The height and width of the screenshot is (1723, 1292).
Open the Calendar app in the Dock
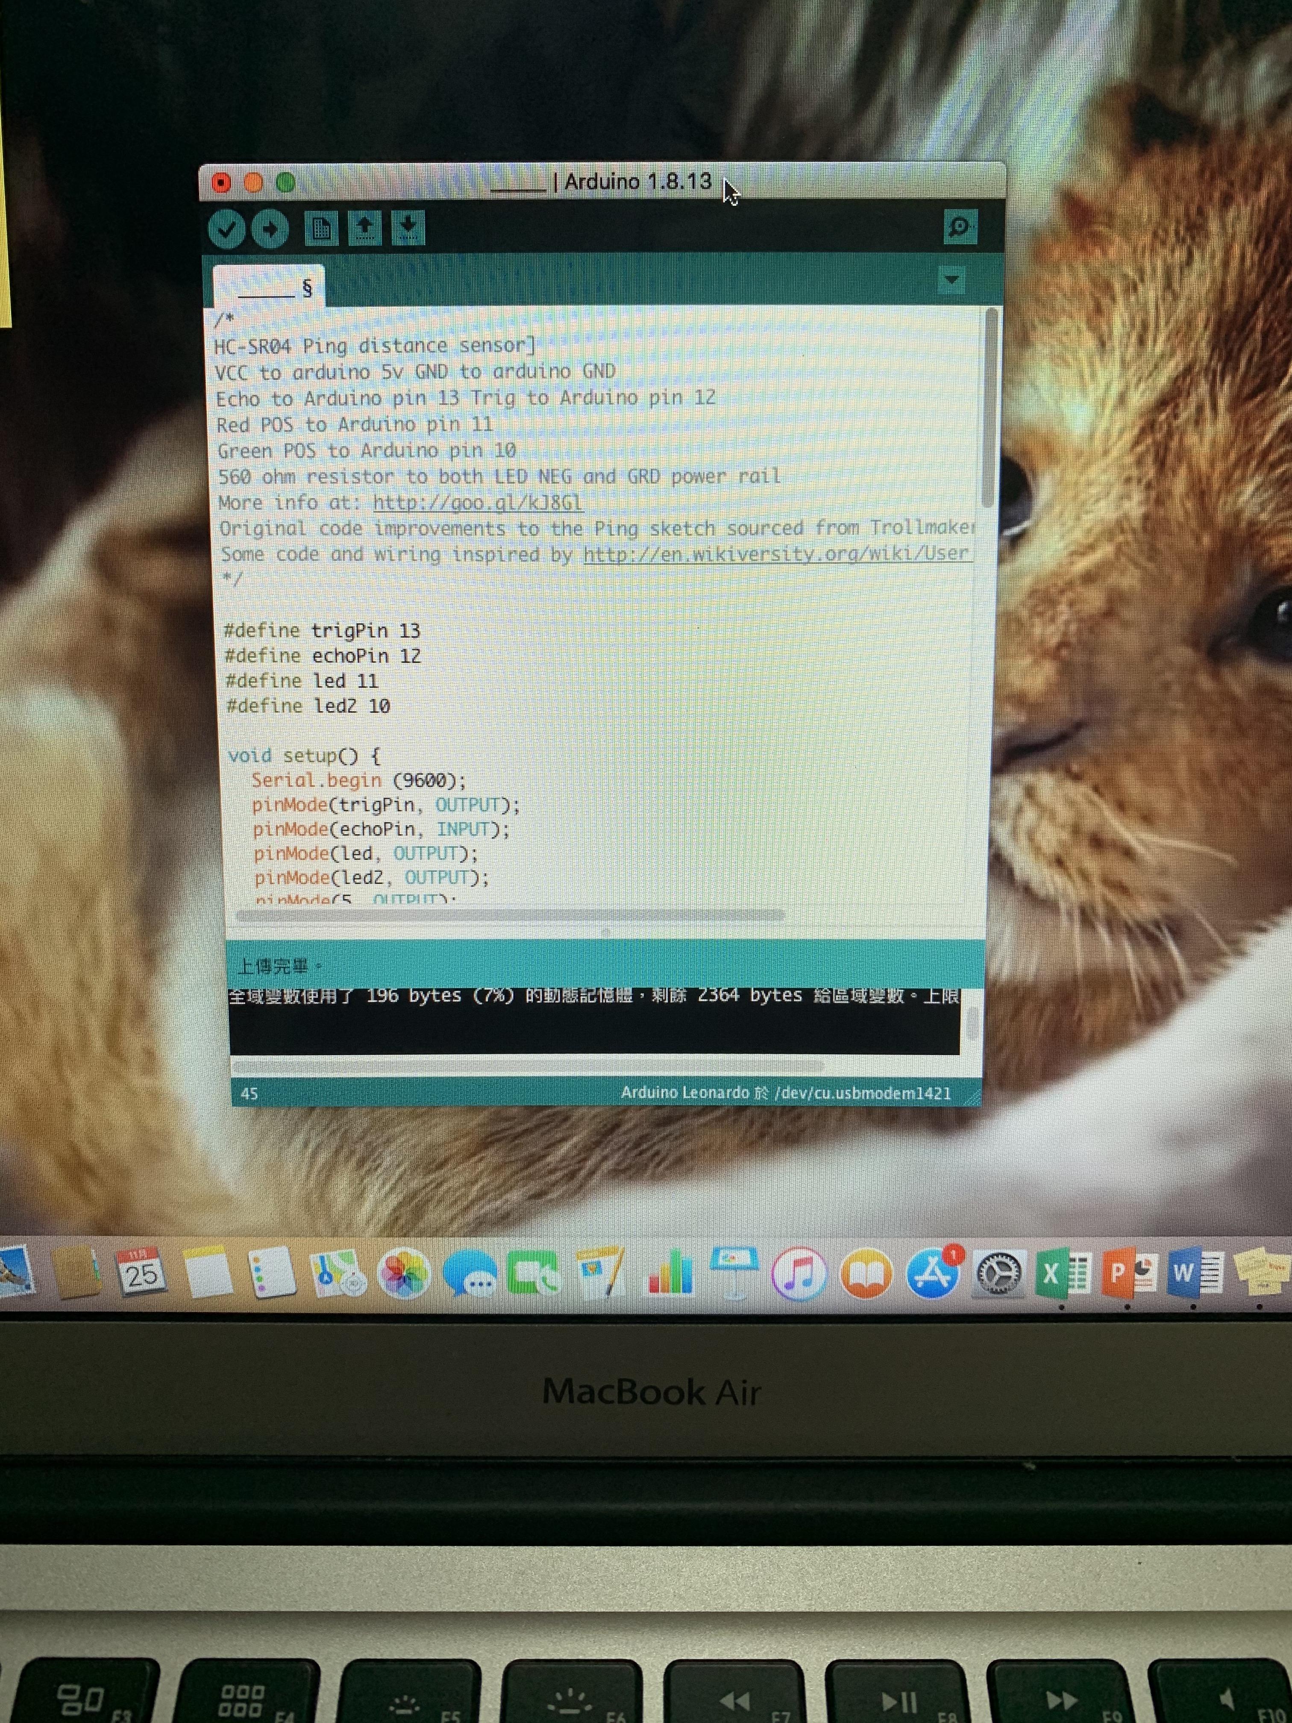pos(141,1272)
